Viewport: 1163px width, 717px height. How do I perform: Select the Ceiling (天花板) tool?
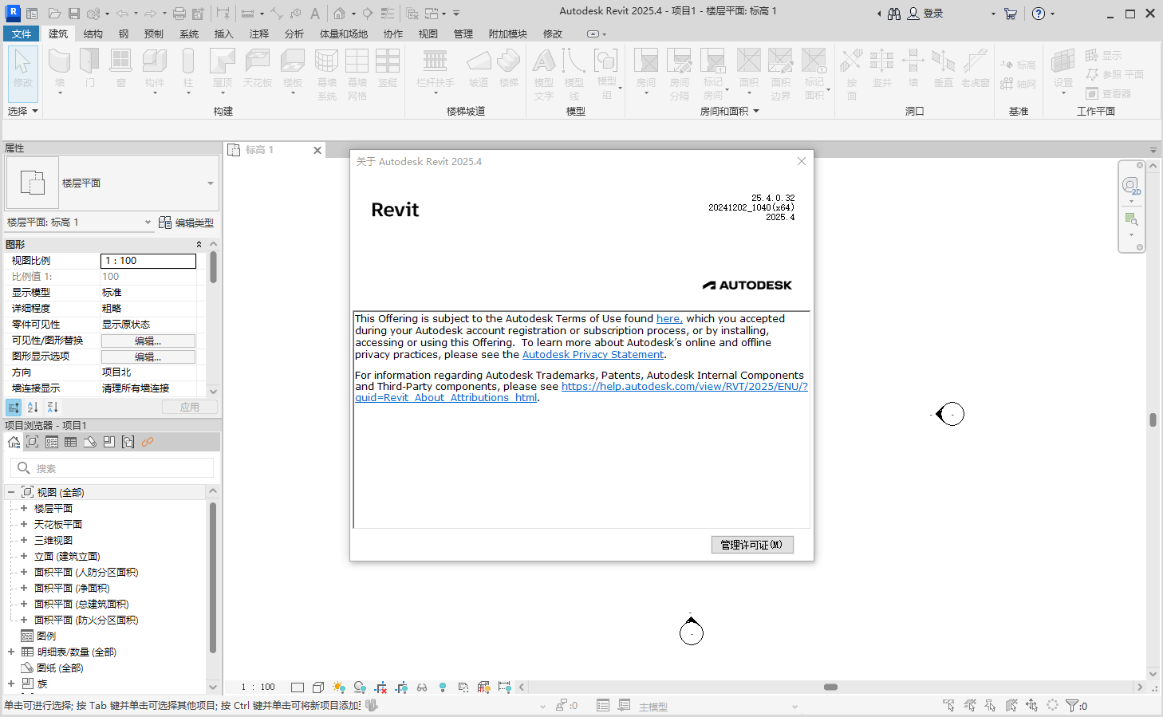click(258, 61)
